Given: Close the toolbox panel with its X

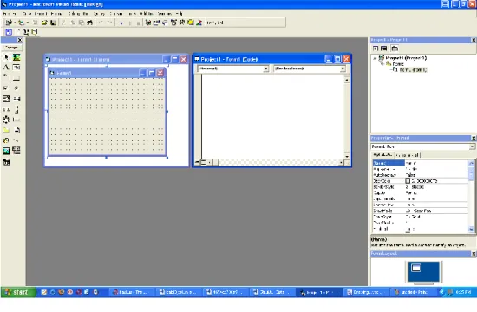Looking at the screenshot, I should coord(20,40).
